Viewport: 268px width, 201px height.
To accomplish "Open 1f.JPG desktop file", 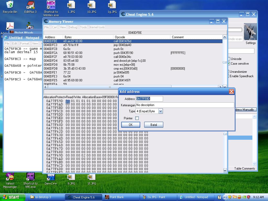I will pos(92,180).
